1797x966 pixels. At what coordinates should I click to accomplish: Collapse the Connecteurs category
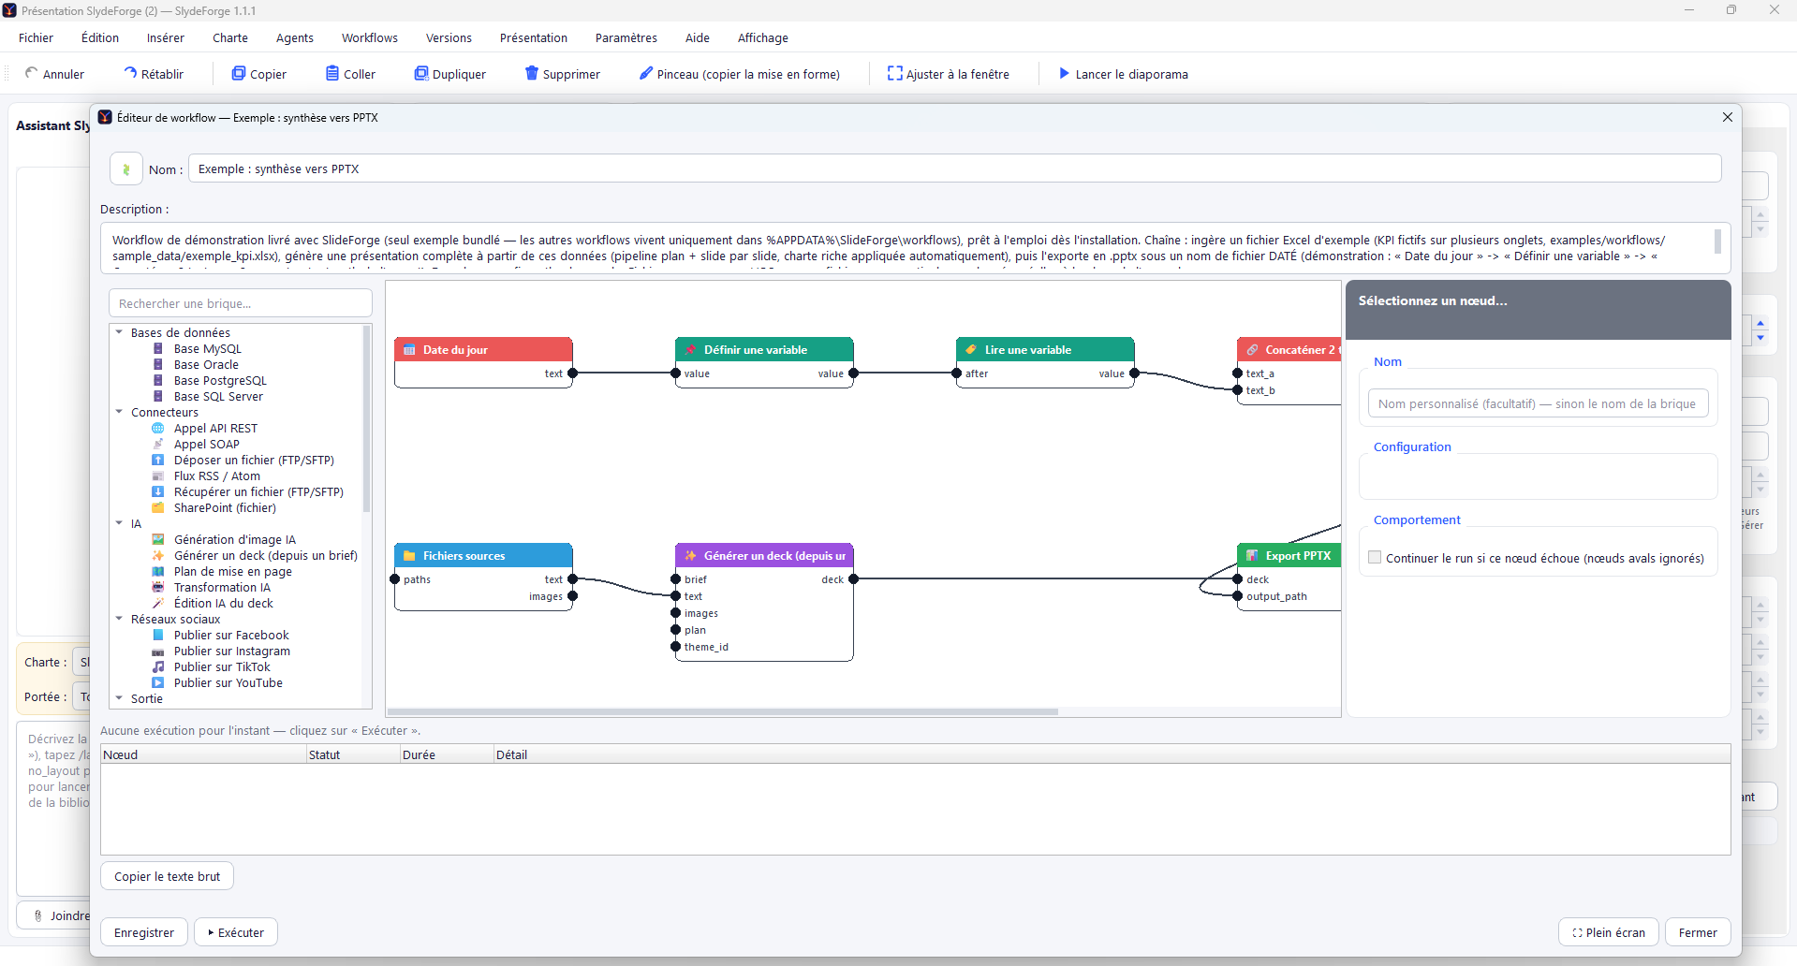click(x=119, y=412)
